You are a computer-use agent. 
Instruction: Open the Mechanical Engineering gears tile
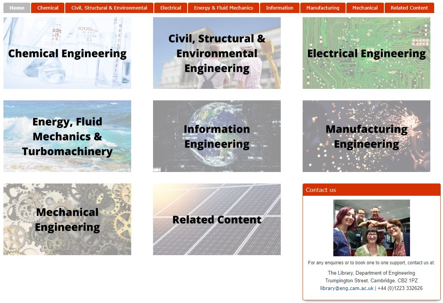[x=67, y=219]
